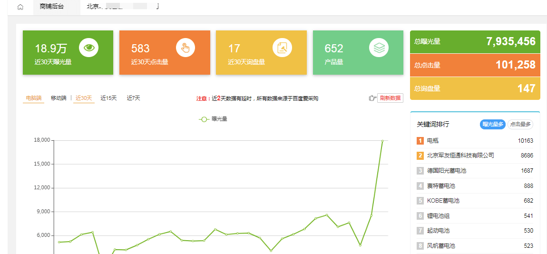Image resolution: width=547 pixels, height=254 pixels.
Task: Click keyword 德国阳光蓄电池 in ranking list
Action: point(446,171)
